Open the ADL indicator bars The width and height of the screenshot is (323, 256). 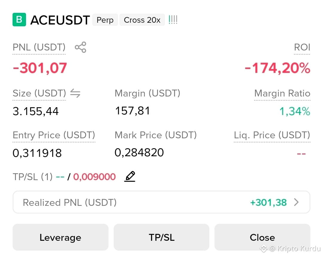[173, 20]
